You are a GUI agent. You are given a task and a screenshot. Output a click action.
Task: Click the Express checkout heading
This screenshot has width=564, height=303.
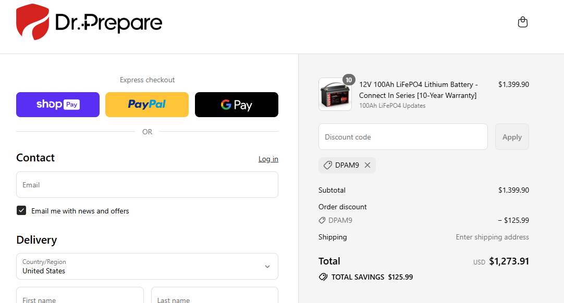point(147,80)
